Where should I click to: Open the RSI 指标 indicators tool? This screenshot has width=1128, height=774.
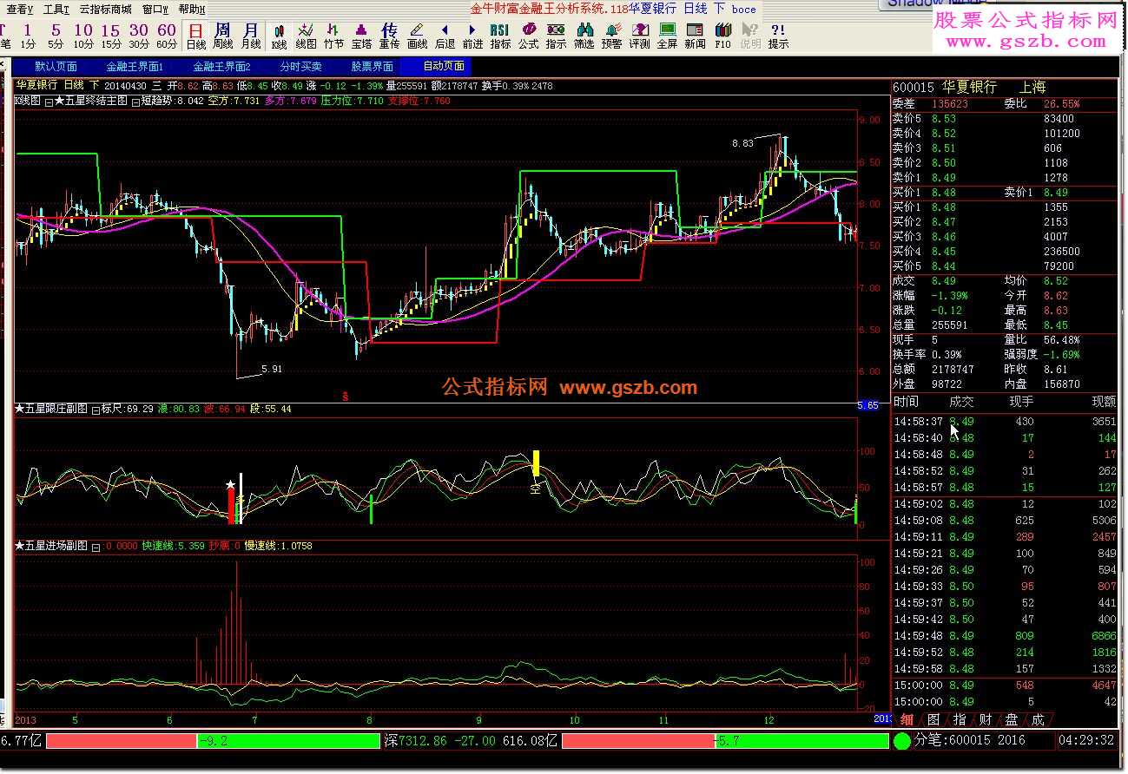pos(500,36)
